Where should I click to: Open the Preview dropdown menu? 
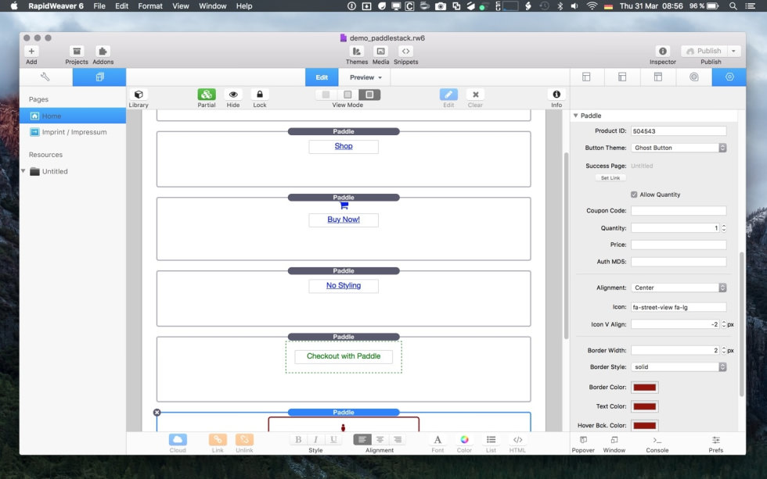[x=366, y=77]
